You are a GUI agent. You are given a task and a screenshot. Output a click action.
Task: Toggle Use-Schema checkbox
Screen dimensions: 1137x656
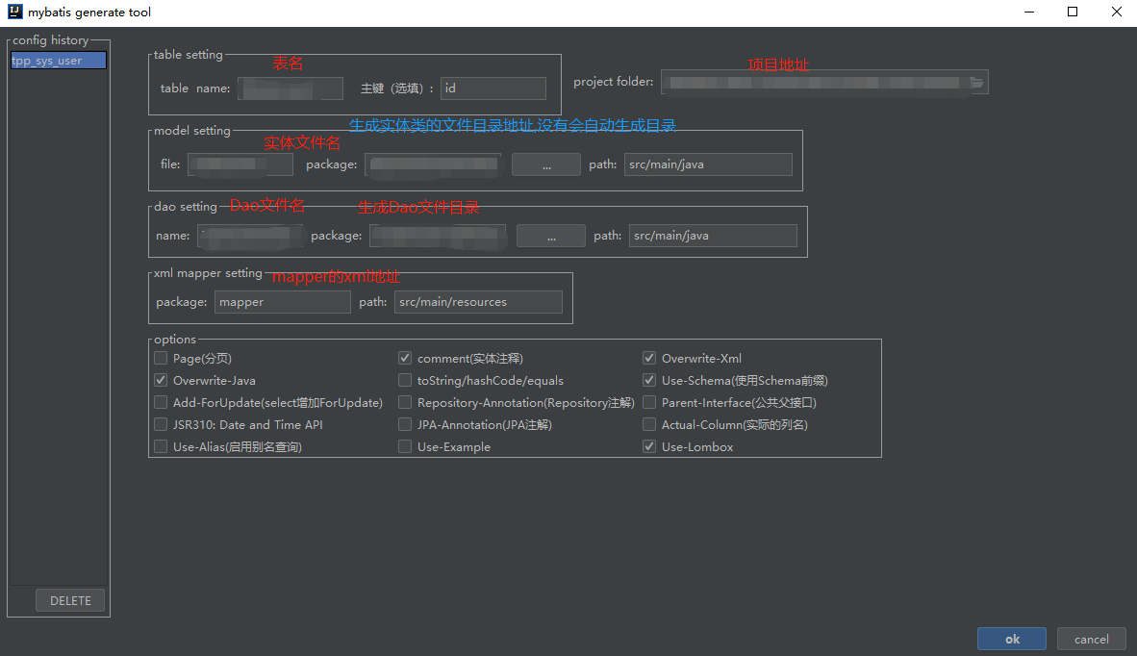tap(649, 380)
